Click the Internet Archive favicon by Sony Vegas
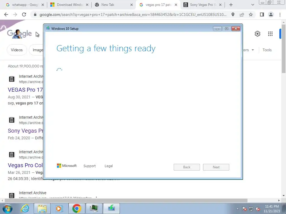This screenshot has height=214, width=286. (x=12, y=120)
